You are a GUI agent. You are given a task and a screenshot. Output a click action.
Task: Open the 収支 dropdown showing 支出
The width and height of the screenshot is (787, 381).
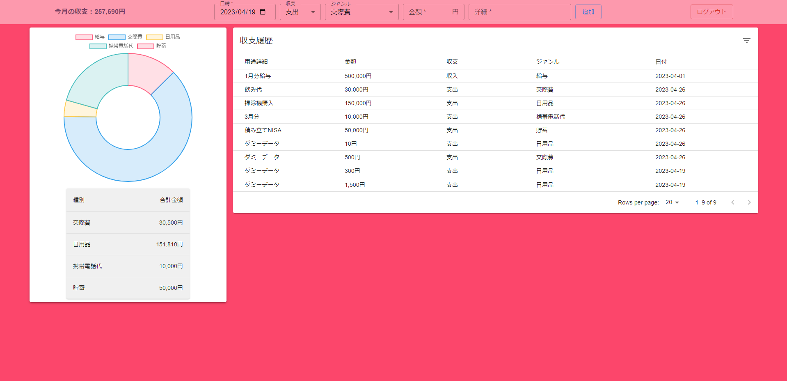pyautogui.click(x=300, y=12)
